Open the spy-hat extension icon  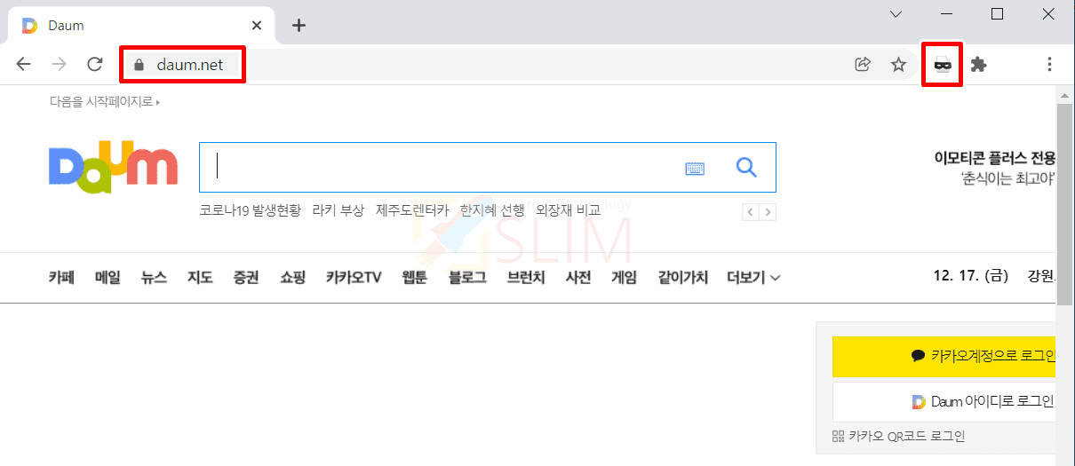click(x=943, y=64)
